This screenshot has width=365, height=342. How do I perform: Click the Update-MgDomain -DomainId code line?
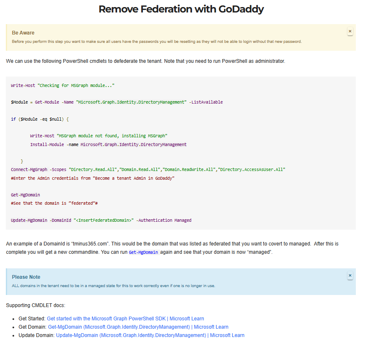(101, 220)
